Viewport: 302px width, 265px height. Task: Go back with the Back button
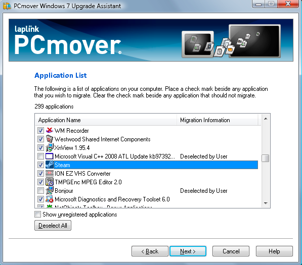coord(150,251)
